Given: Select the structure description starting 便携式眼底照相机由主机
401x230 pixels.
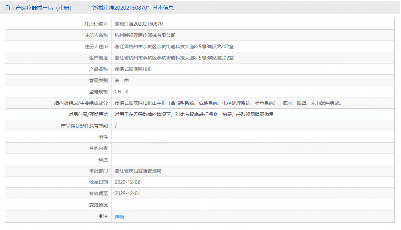Looking at the screenshot, I should coord(228,103).
